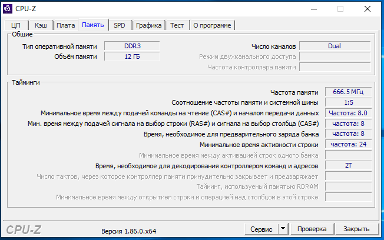Select the Плата tab
This screenshot has height=240, width=384.
[65, 25]
